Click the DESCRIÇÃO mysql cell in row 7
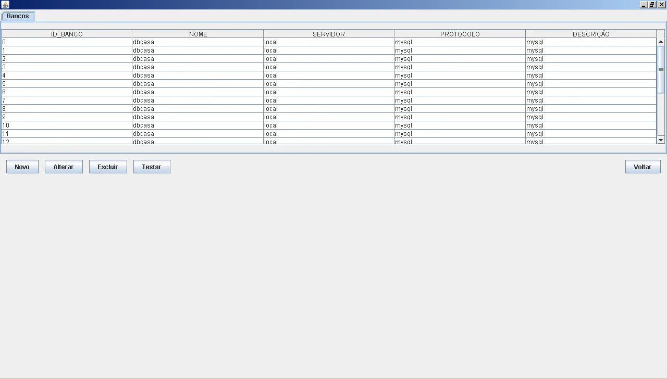This screenshot has width=667, height=379. click(591, 100)
